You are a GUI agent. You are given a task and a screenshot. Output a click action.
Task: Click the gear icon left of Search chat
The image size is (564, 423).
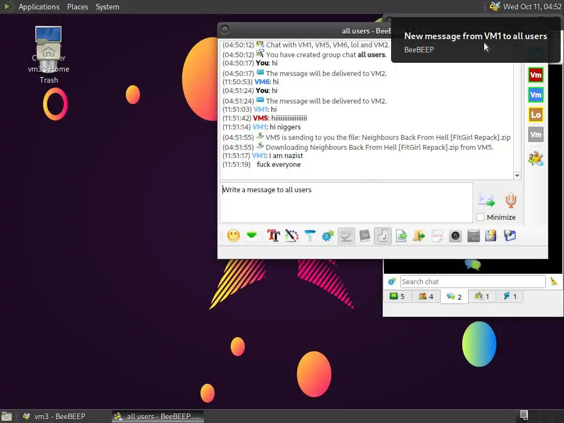coord(392,281)
